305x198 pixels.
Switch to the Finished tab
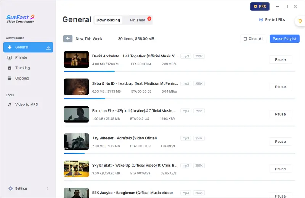click(x=138, y=20)
